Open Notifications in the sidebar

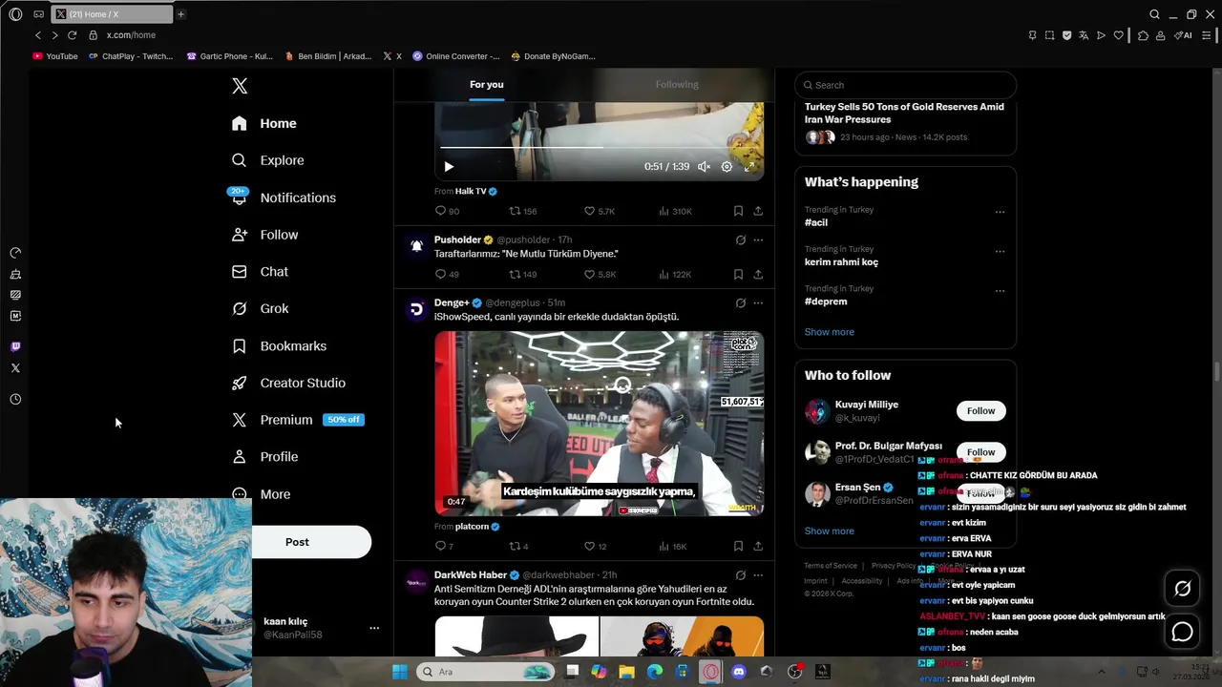click(284, 198)
